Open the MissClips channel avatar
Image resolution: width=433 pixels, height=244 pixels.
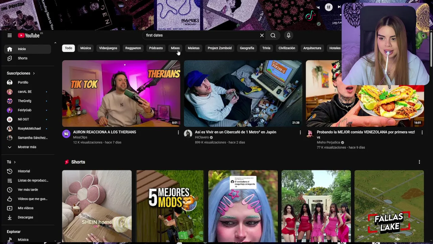click(x=66, y=134)
